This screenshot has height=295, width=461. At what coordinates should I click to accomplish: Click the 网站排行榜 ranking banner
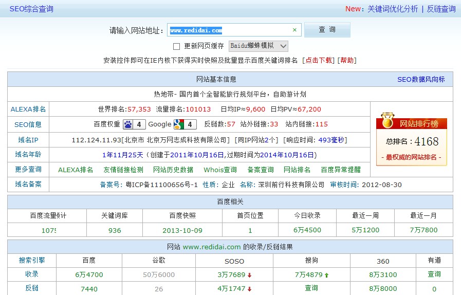[412, 140]
